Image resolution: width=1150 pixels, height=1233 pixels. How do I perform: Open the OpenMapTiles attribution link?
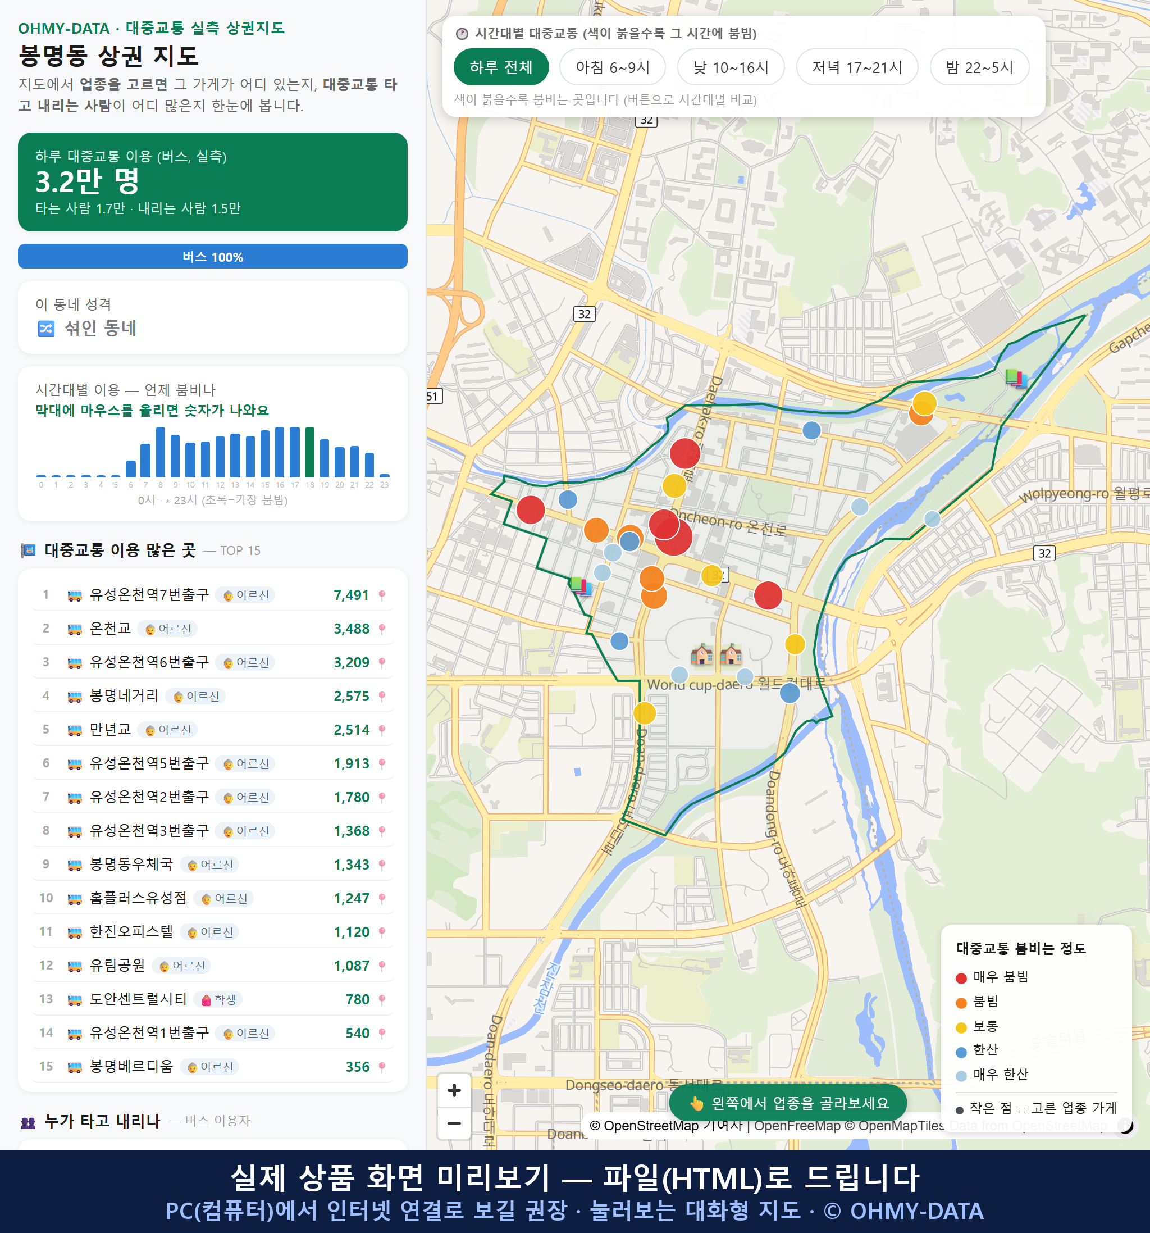[x=894, y=1125]
